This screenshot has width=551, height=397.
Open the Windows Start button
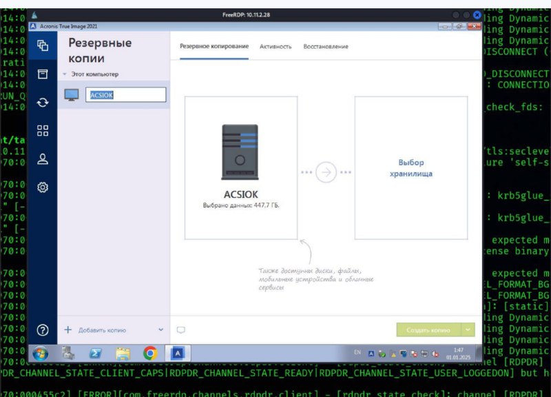point(41,354)
